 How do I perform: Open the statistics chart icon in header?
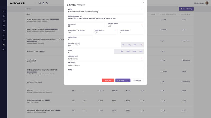[40, 3]
